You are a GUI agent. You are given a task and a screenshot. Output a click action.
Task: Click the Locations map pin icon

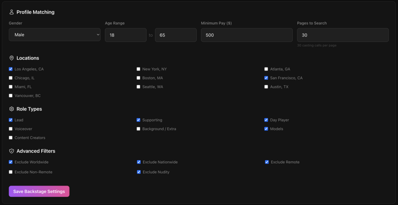(11, 58)
